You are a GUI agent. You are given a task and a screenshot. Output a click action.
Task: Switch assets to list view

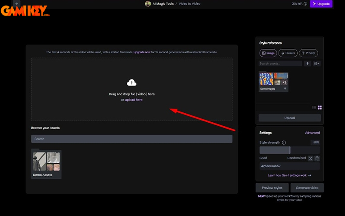(314, 108)
